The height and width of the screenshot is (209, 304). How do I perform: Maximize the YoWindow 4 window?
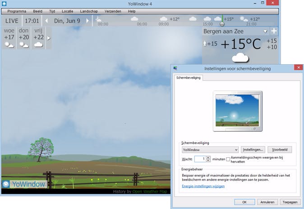point(263,3)
